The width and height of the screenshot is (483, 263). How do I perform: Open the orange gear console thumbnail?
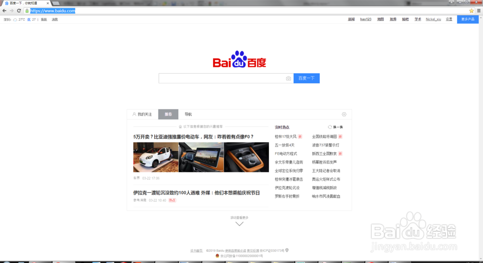[x=246, y=157]
